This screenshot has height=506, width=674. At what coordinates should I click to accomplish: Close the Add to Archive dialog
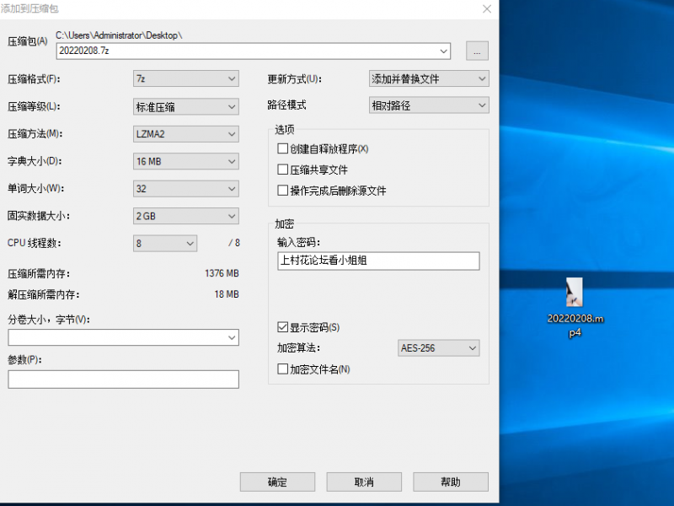tap(486, 8)
